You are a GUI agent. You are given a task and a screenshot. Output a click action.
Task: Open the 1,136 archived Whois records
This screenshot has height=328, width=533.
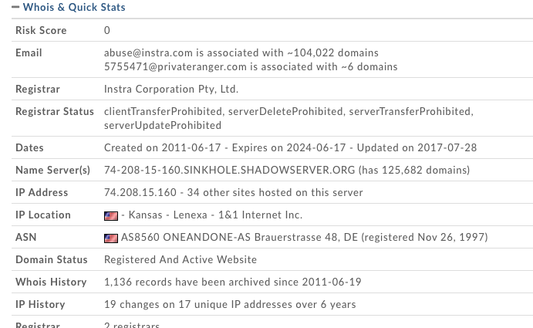(232, 282)
